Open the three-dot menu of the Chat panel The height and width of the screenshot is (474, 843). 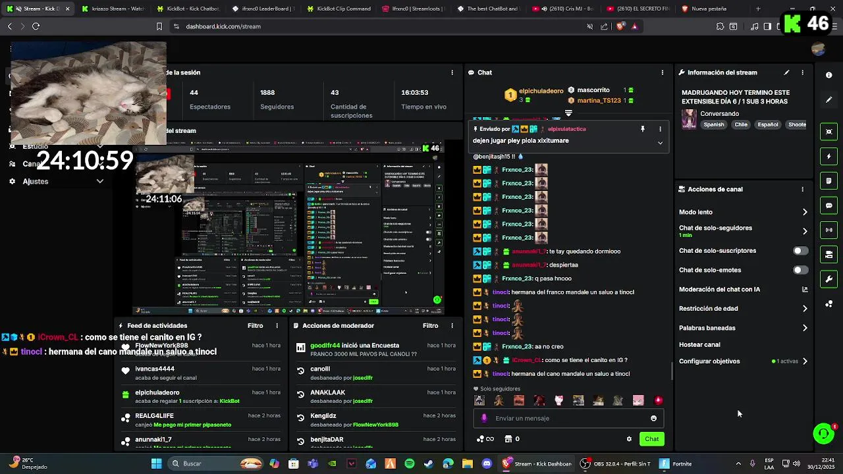coord(663,72)
